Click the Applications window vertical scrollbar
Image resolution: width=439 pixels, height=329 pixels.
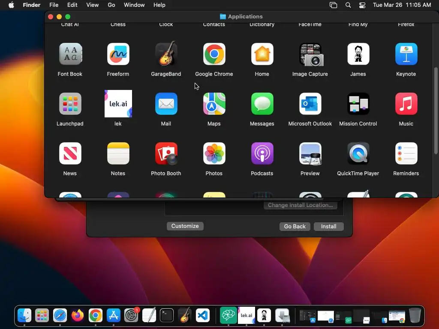coord(436,111)
